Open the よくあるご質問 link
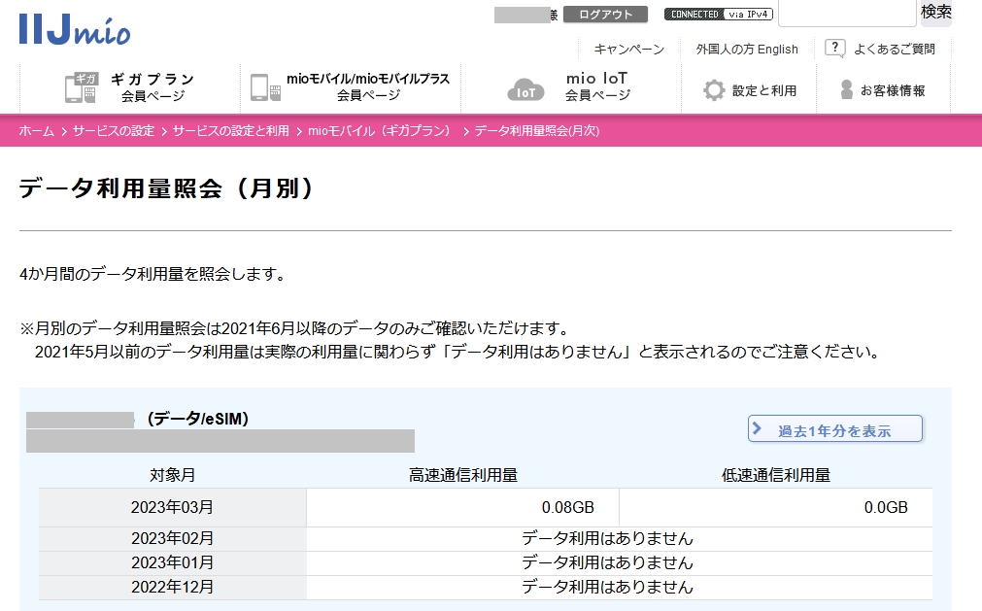Viewport: 982px width, 611px height. [895, 49]
